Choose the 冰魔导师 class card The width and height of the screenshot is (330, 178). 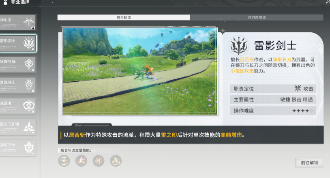pos(18,64)
